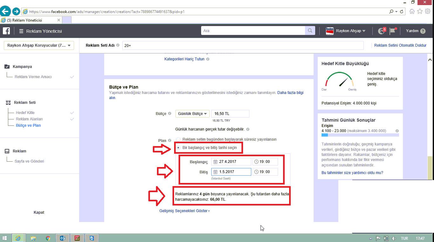Screen dimensions: 434x242
Task: Click the Erişim estimate progress bar
Action: [x=360, y=135]
